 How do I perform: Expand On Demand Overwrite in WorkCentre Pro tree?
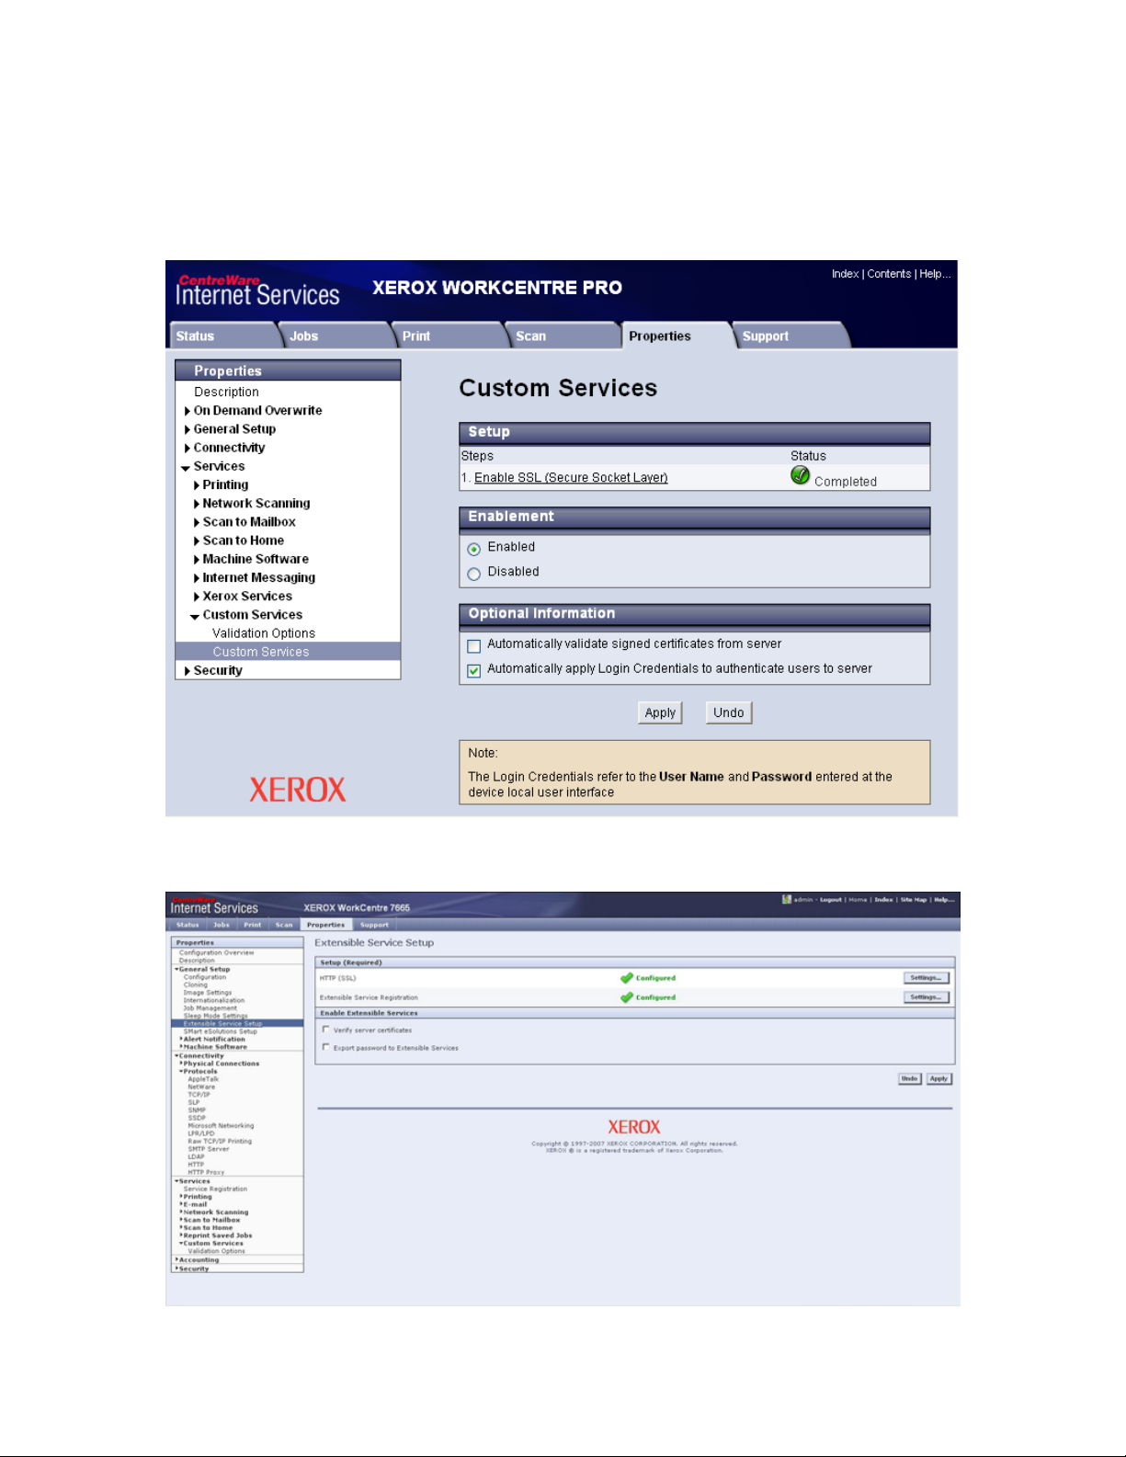click(x=188, y=411)
